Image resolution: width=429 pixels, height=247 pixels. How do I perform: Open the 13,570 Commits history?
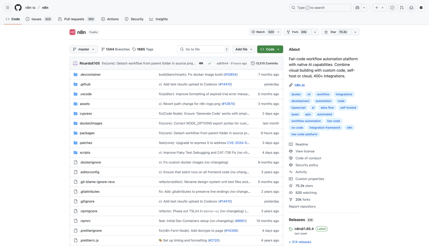[x=264, y=63]
